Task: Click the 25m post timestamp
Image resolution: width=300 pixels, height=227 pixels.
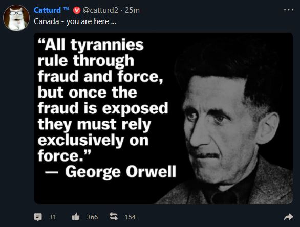Action: coord(132,10)
